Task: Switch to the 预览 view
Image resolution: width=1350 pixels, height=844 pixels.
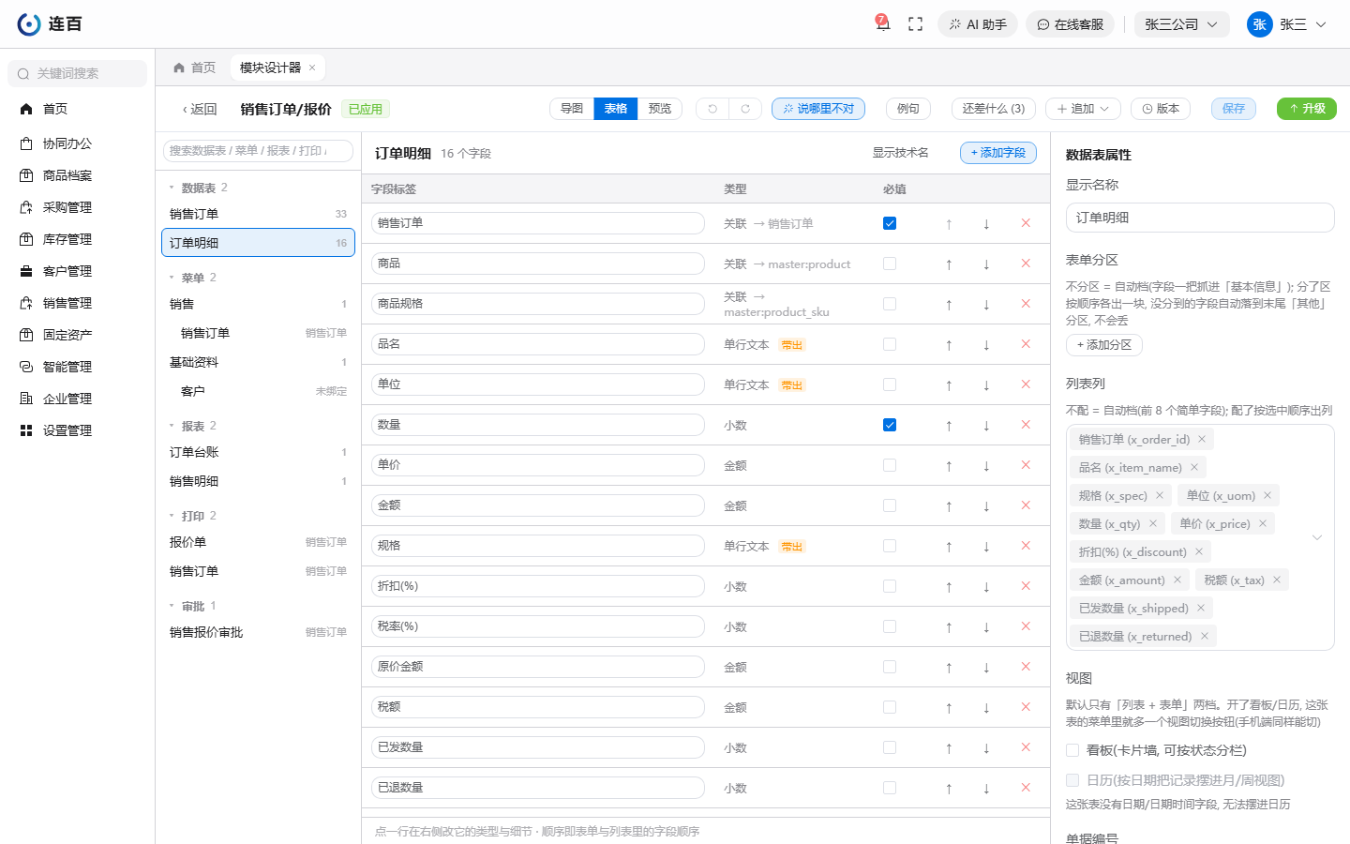Action: [660, 109]
